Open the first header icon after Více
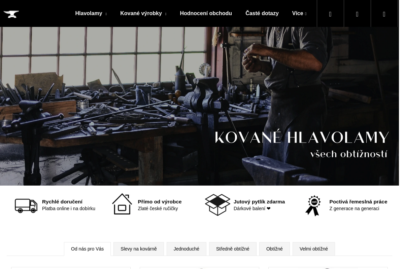Image resolution: width=404 pixels, height=269 pixels. pyautogui.click(x=330, y=14)
